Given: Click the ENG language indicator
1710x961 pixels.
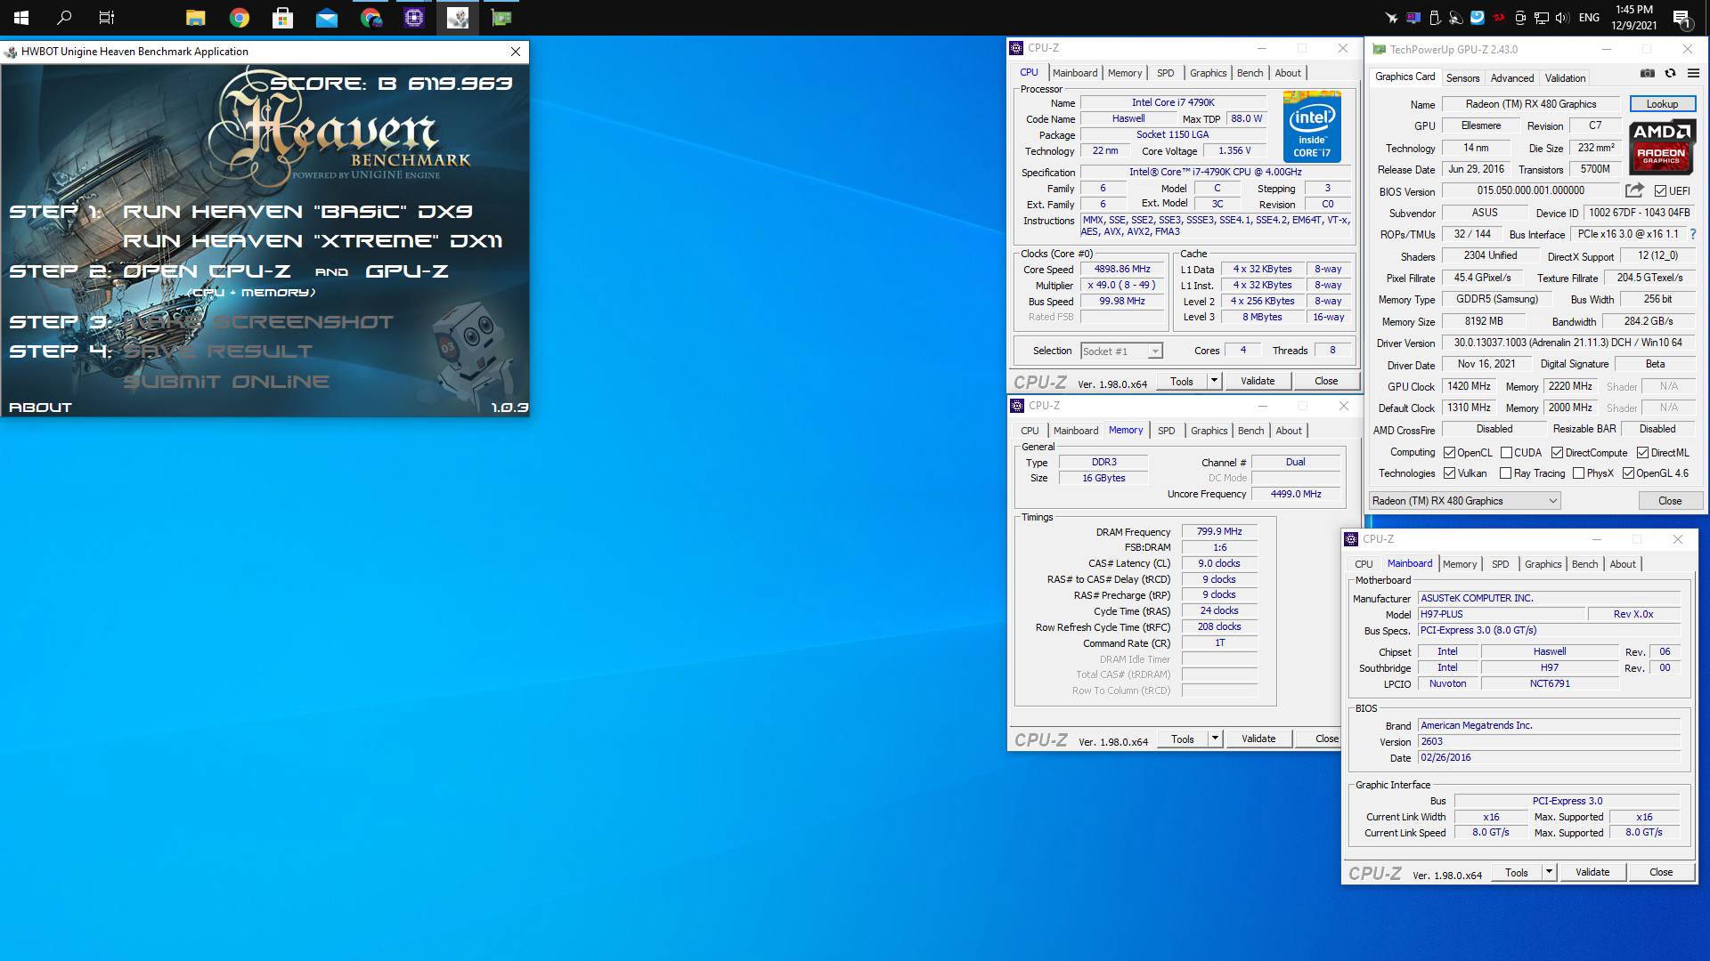Looking at the screenshot, I should (x=1589, y=17).
